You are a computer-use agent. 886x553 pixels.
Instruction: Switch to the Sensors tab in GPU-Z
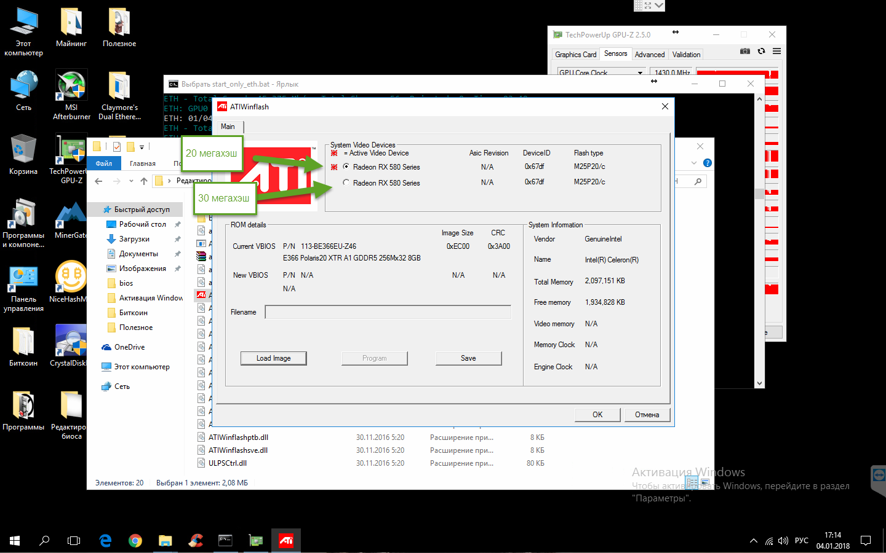615,54
